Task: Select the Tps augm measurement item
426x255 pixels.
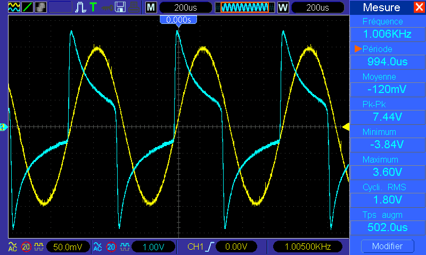Action: pos(387,222)
